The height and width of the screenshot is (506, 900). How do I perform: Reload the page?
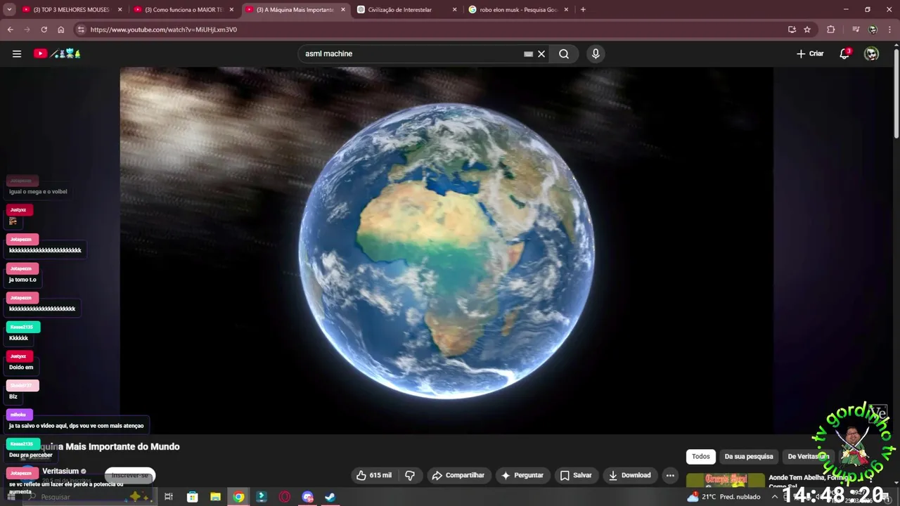pyautogui.click(x=44, y=30)
